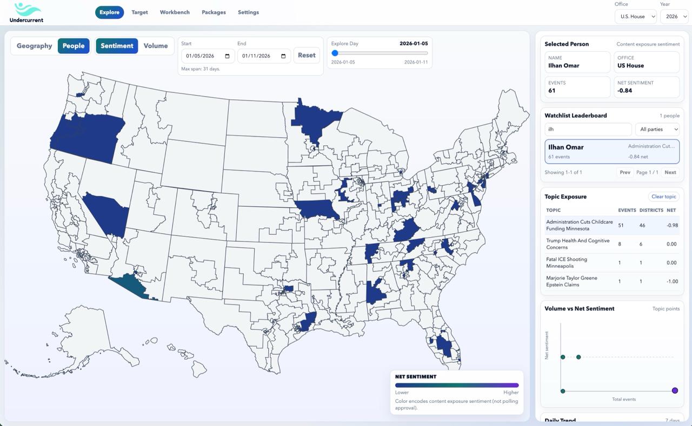Open the All parties filter dropdown

tap(657, 129)
